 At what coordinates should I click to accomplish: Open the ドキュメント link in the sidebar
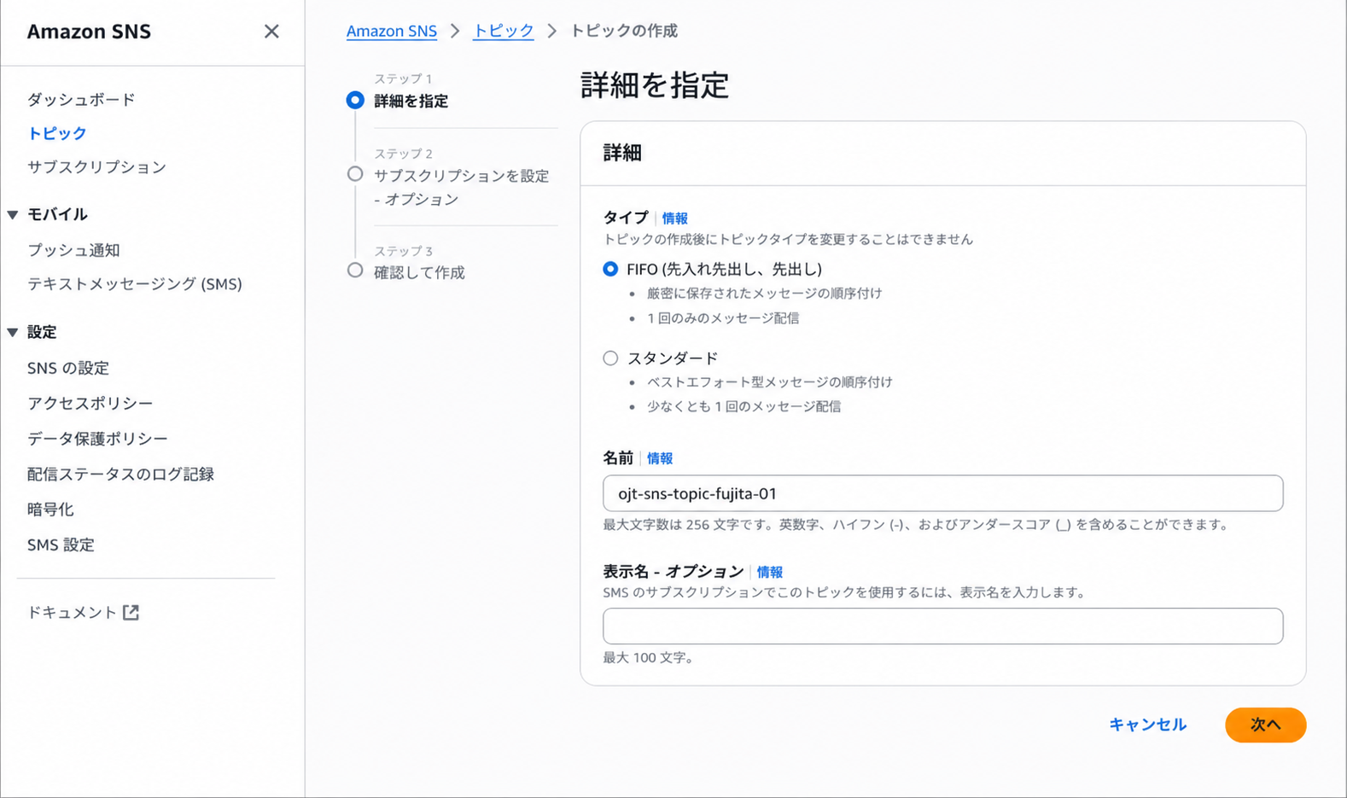click(x=72, y=613)
